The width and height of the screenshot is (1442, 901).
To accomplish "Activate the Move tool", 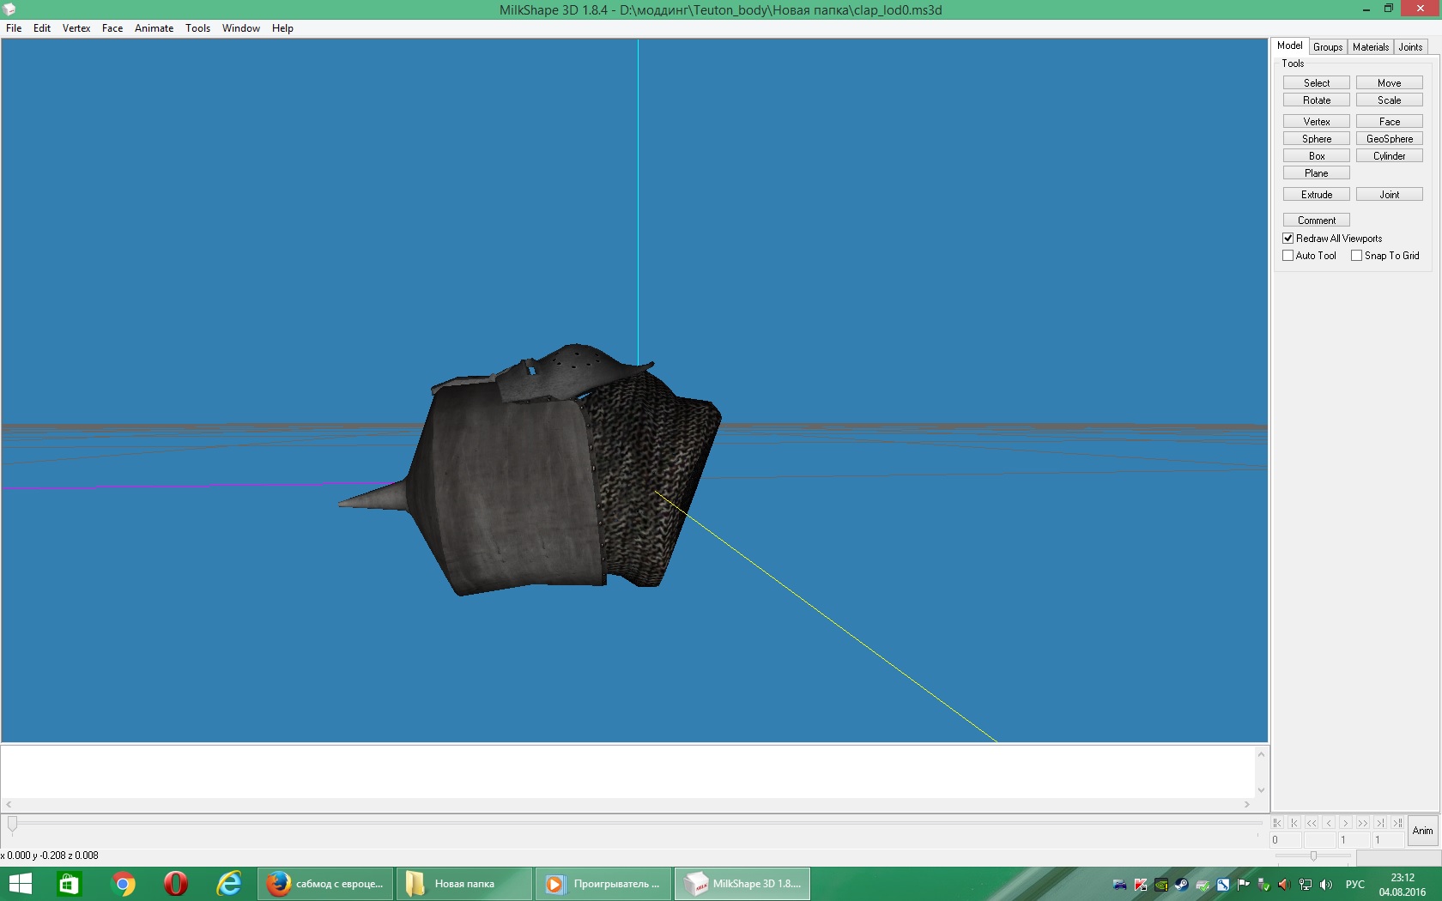I will pos(1389,83).
